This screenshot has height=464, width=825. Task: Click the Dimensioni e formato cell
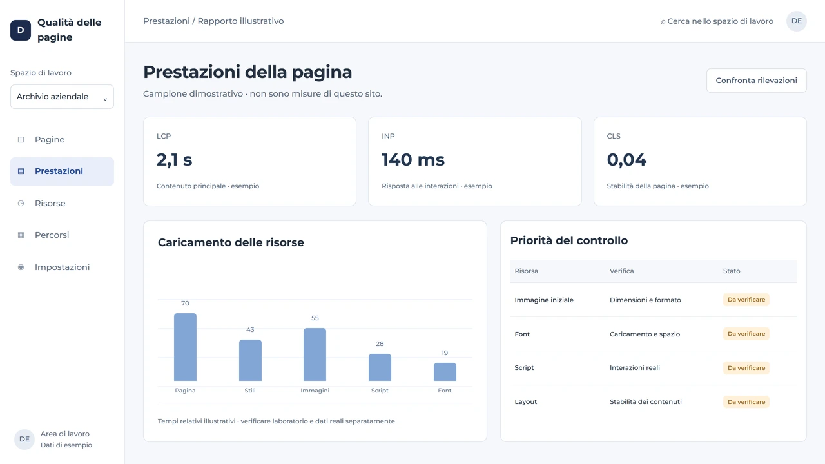(645, 300)
